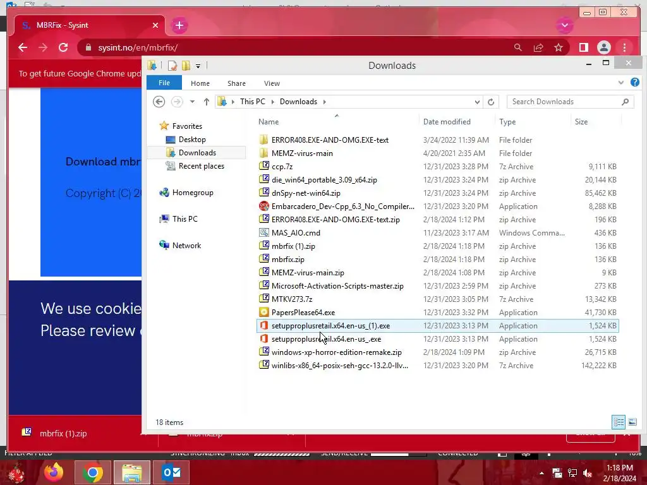Select This PC in address breadcrumb
This screenshot has height=485, width=647.
tap(253, 102)
